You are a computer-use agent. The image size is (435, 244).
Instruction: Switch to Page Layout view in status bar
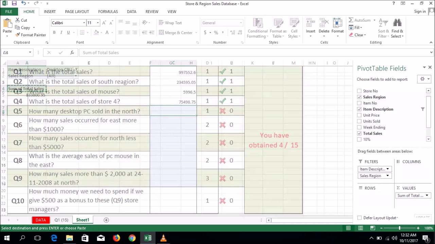pos(361,228)
